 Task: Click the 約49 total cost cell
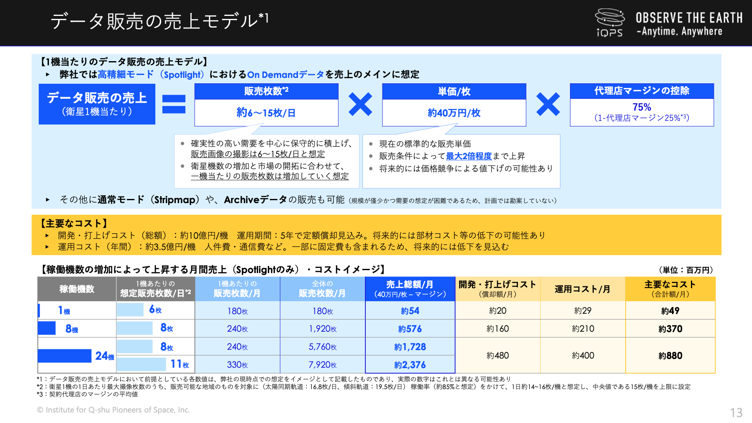click(x=670, y=311)
